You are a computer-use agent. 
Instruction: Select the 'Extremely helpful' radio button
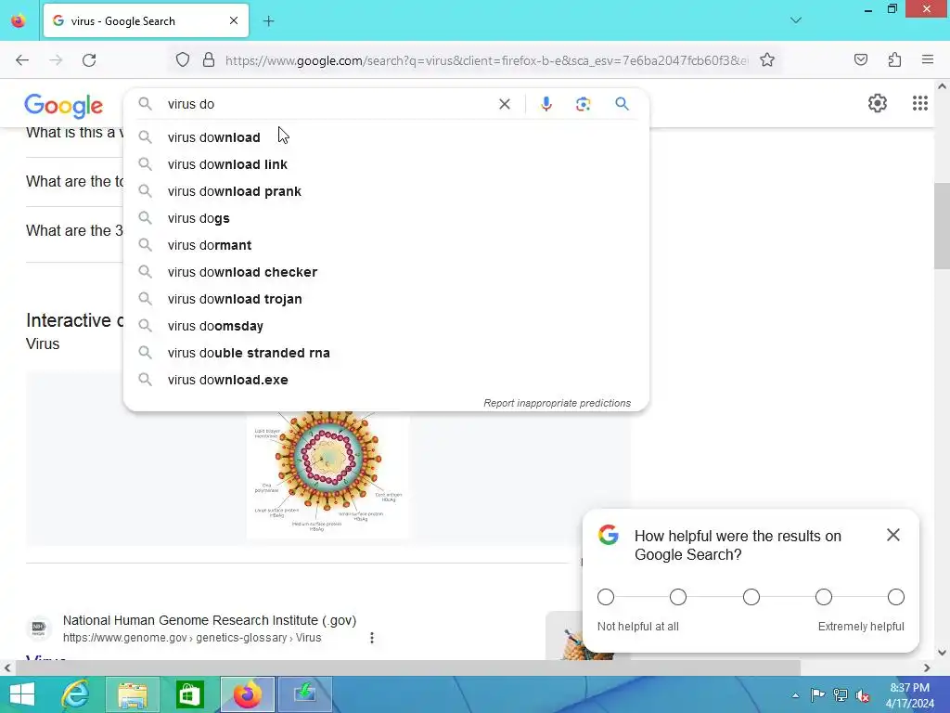pyautogui.click(x=896, y=597)
